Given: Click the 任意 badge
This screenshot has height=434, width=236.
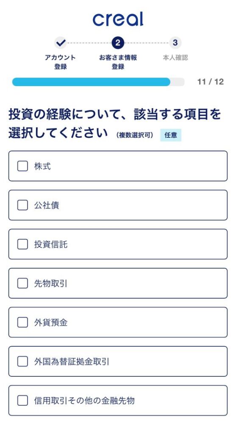Looking at the screenshot, I should click(x=171, y=135).
